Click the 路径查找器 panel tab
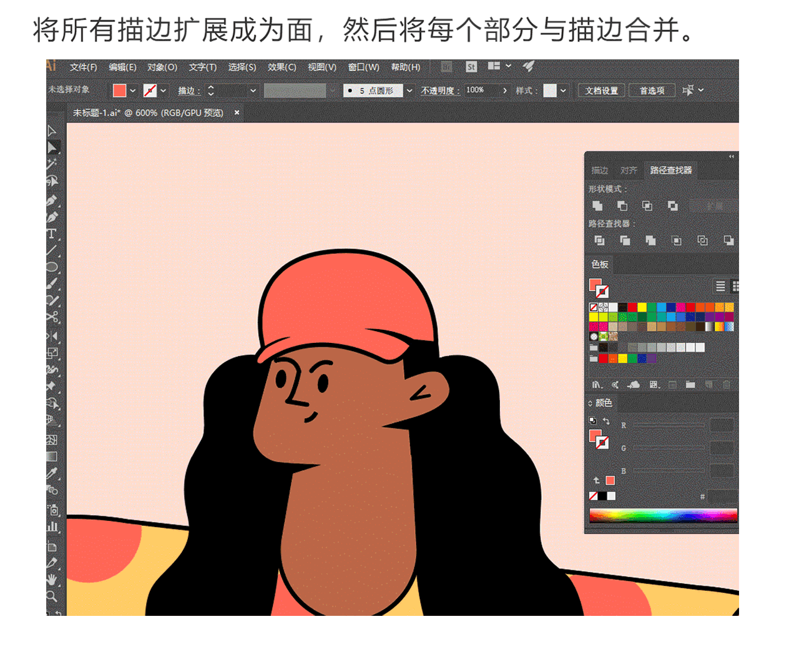Screen dimensions: 799x664 (x=671, y=170)
